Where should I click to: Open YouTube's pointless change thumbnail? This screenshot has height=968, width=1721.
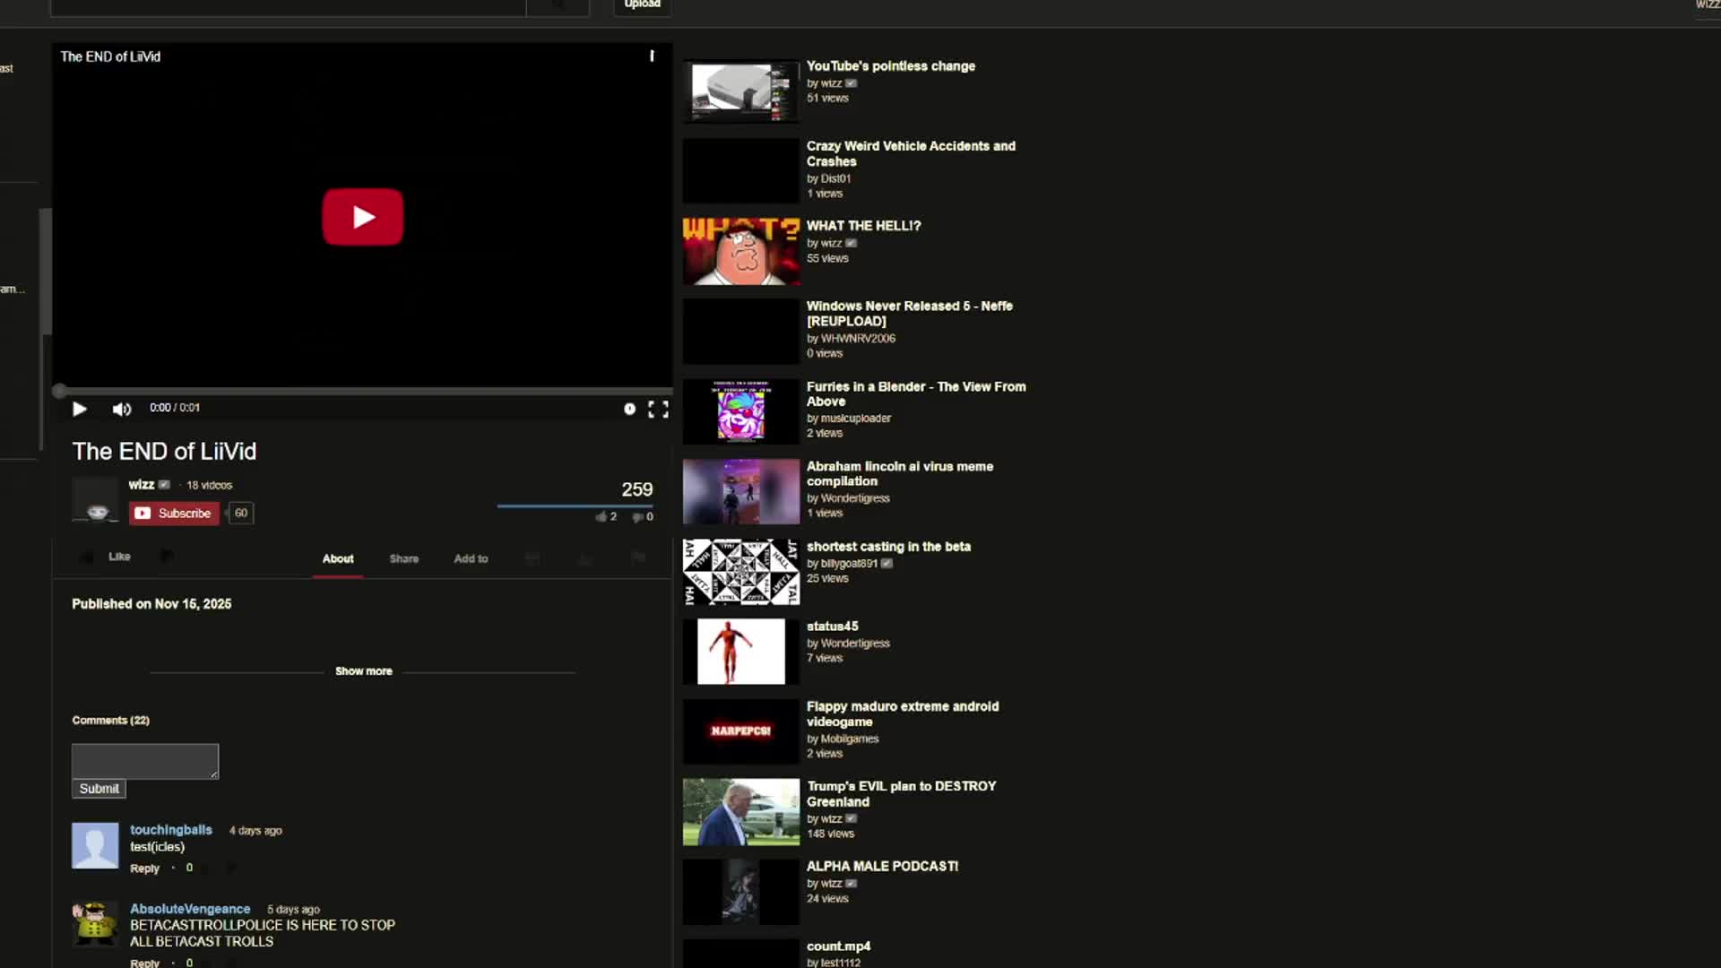[740, 91]
